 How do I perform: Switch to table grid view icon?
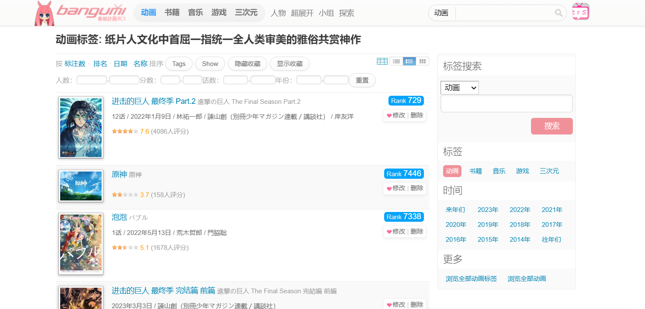coord(382,61)
